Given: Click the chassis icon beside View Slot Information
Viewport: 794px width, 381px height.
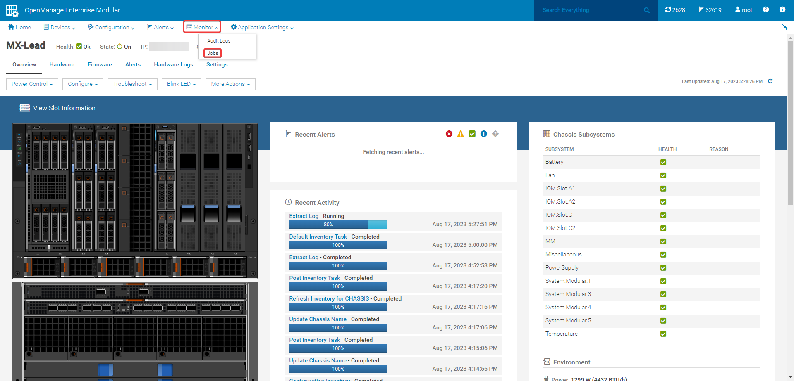Looking at the screenshot, I should point(24,107).
